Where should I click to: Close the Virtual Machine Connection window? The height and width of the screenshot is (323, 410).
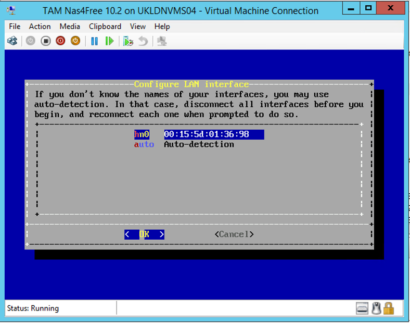tap(391, 8)
